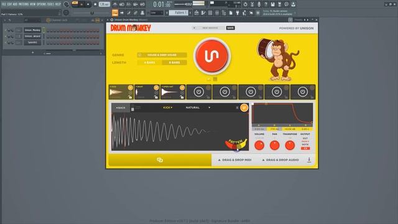This screenshot has width=398, height=224.
Task: Open the EDIT menu
Action: 10,4
